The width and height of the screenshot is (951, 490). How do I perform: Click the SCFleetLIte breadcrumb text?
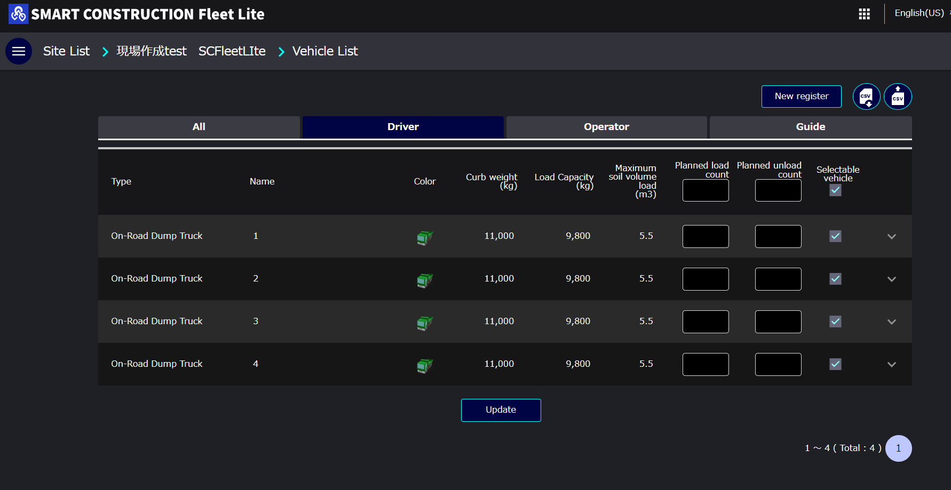pyautogui.click(x=232, y=51)
